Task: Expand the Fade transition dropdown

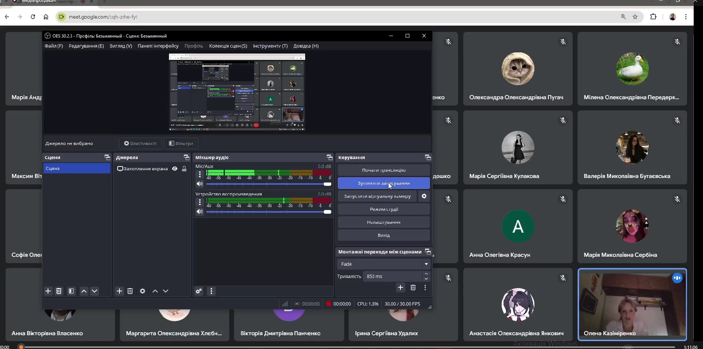Action: [x=426, y=264]
